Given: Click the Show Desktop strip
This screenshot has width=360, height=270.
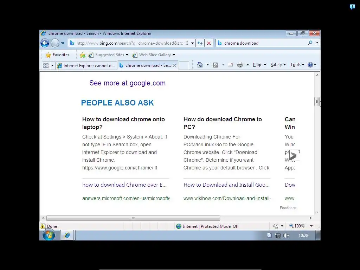Looking at the screenshot, I should coord(318,235).
